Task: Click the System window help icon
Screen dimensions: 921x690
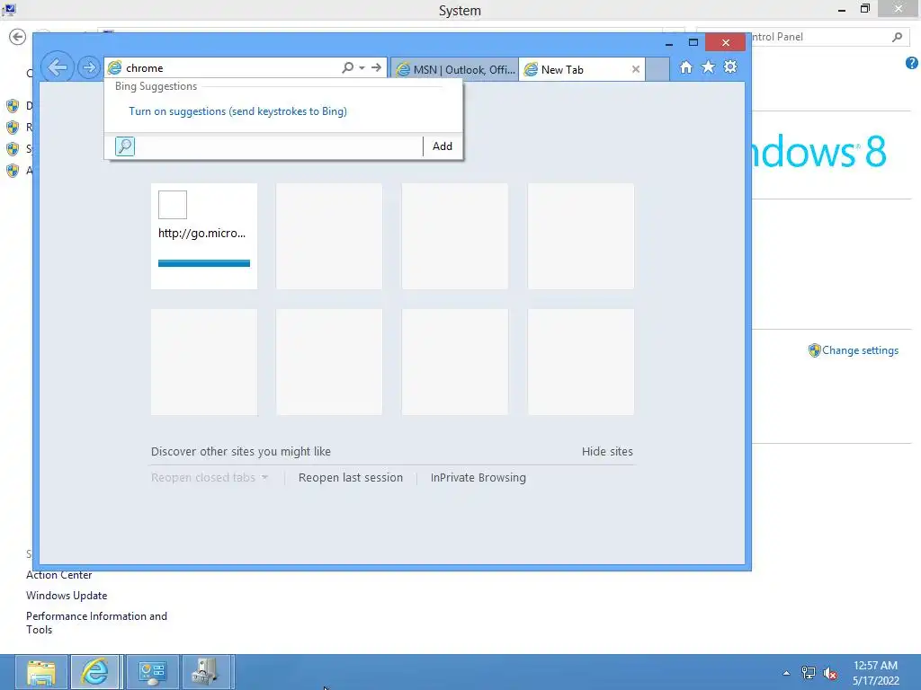Action: pos(912,63)
